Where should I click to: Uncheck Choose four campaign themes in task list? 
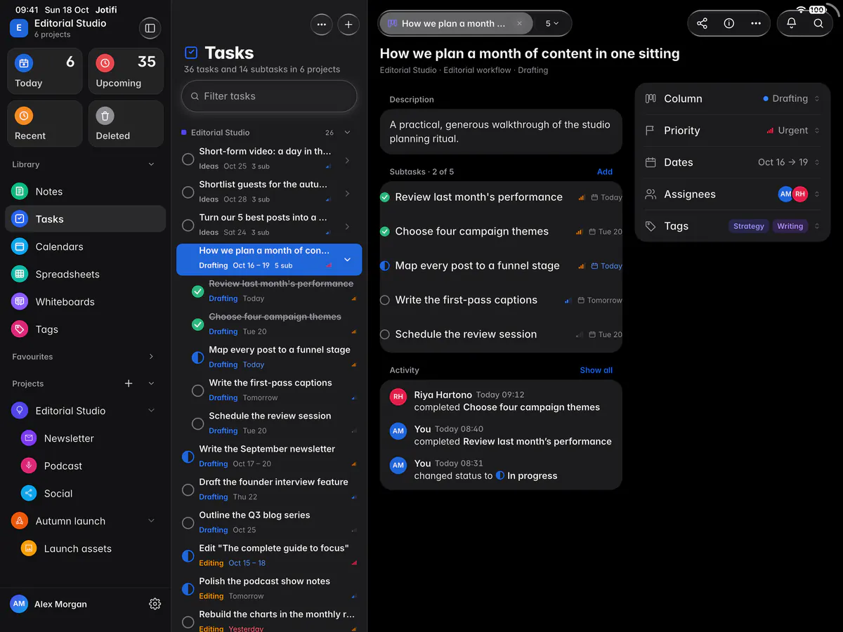(x=197, y=324)
